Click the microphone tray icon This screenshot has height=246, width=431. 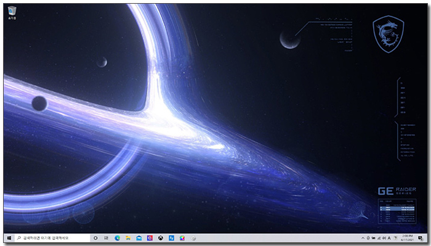pos(368,238)
